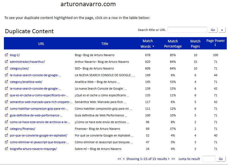The width and height of the screenshot is (234, 165).
Task: Click the Page Power info icon
Action: point(215,45)
